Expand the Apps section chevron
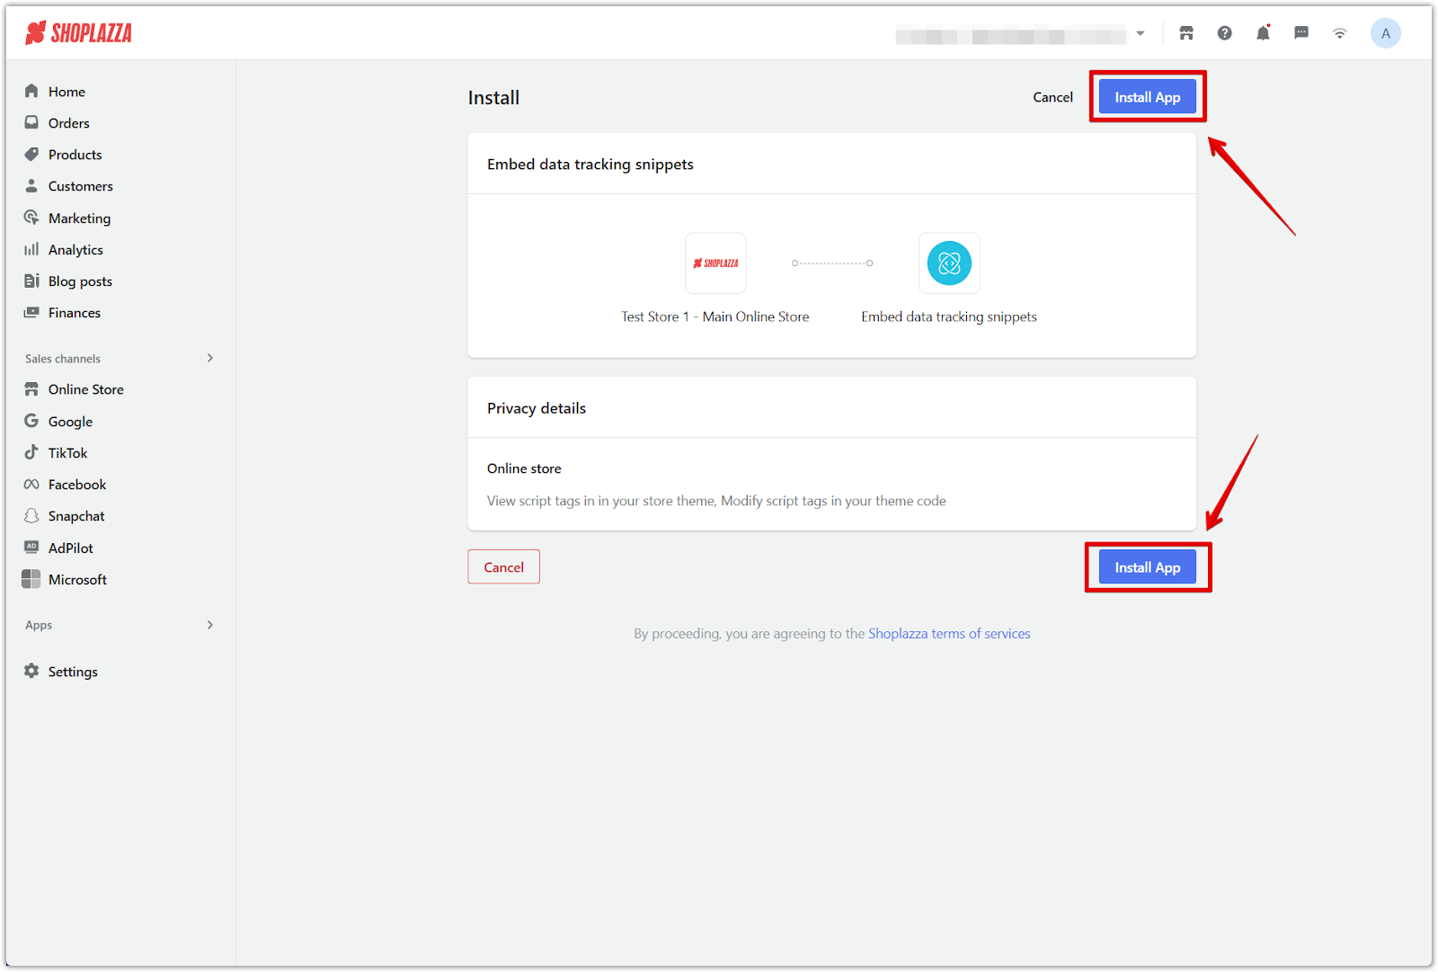 click(x=210, y=625)
